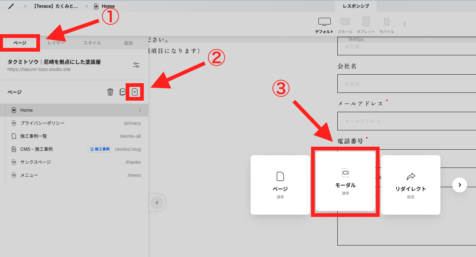Click the pencil edit icon top left
This screenshot has height=257, width=476.
point(10,6)
